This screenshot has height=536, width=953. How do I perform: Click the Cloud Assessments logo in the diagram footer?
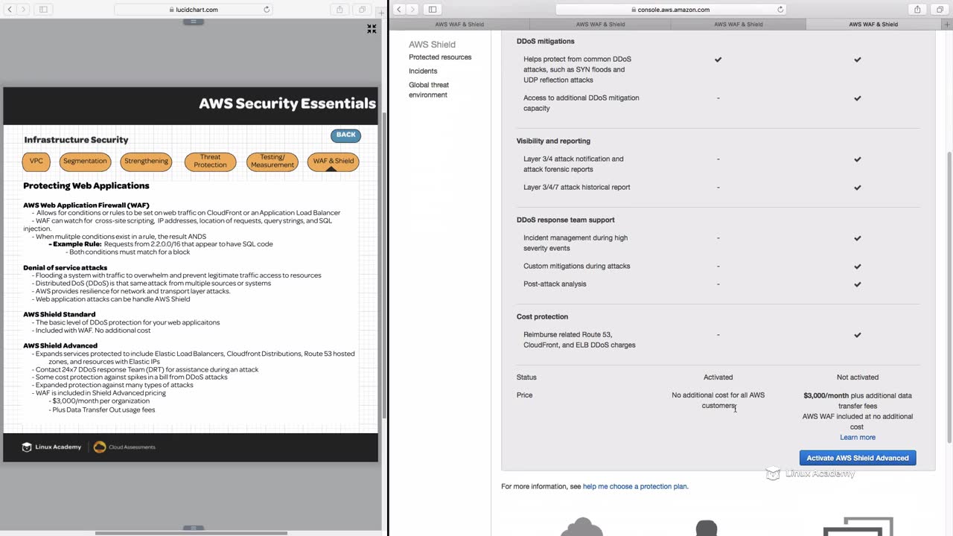(124, 447)
